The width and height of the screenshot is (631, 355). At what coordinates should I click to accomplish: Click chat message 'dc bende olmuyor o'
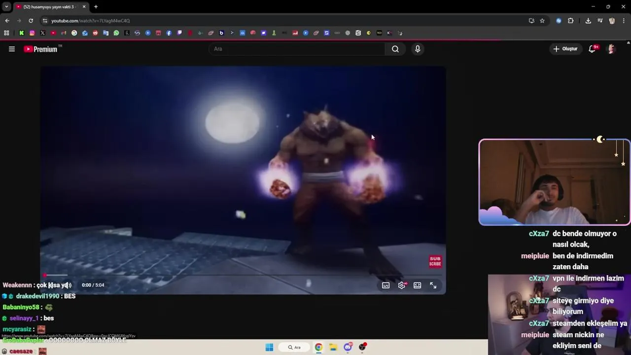585,234
